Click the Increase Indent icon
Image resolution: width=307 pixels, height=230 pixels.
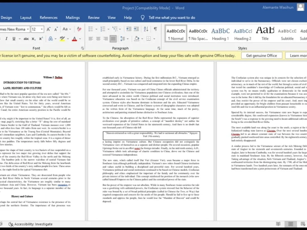coord(136,29)
